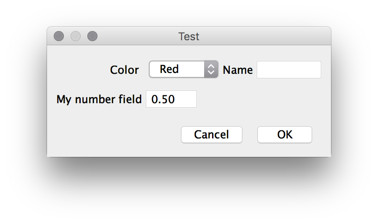
Task: Click the Test window title text
Action: click(x=189, y=36)
